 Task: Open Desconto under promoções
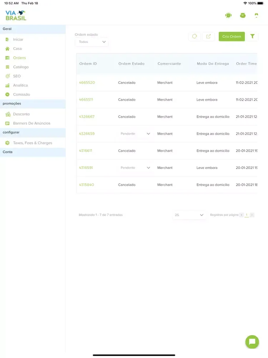pyautogui.click(x=21, y=114)
